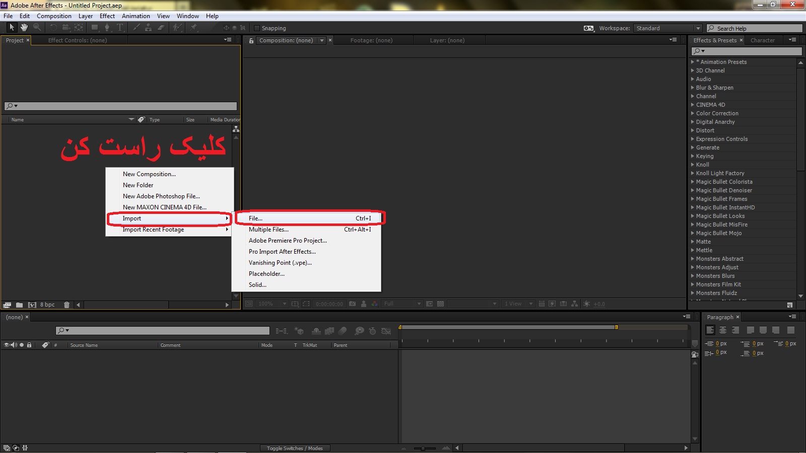
Task: Click timeline video eye column header
Action: [x=7, y=345]
